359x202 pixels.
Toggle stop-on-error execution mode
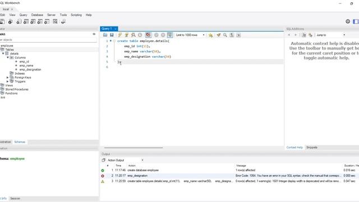click(148, 35)
